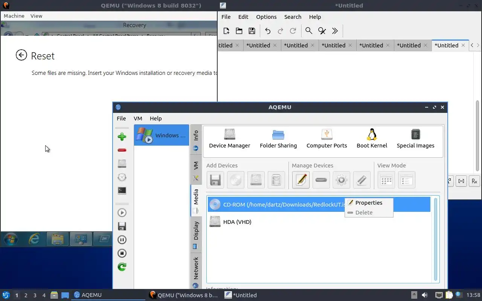
Task: Click Find magnifier in editor toolbar
Action: tap(309, 31)
